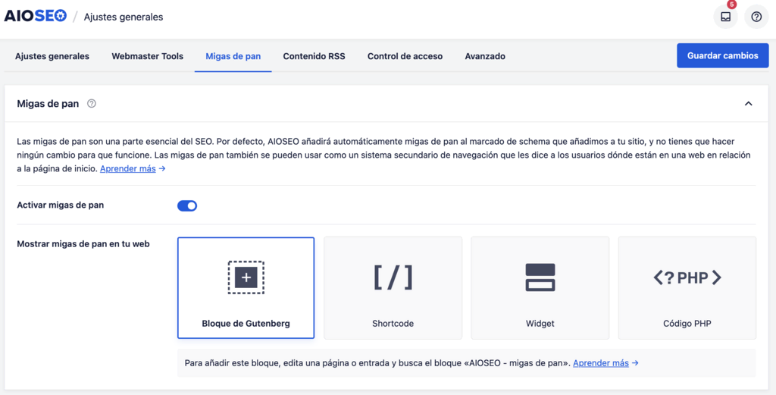The height and width of the screenshot is (395, 776).
Task: Select the Avanzado tab
Action: pyautogui.click(x=485, y=56)
